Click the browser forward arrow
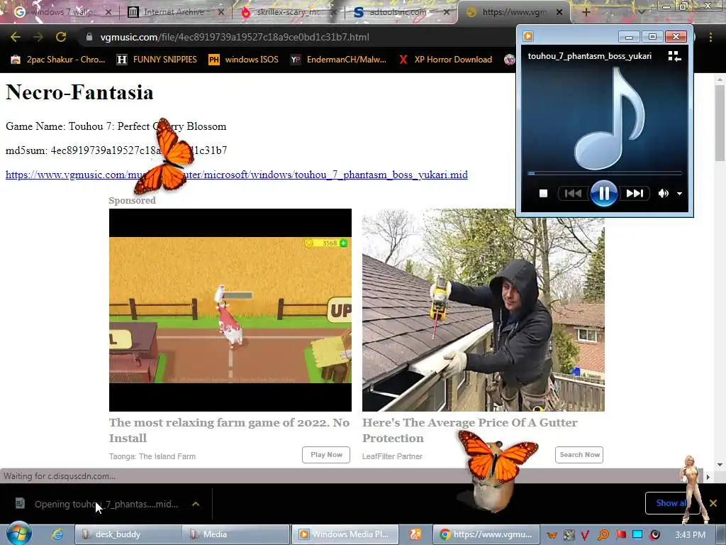Image resolution: width=726 pixels, height=545 pixels. [38, 37]
